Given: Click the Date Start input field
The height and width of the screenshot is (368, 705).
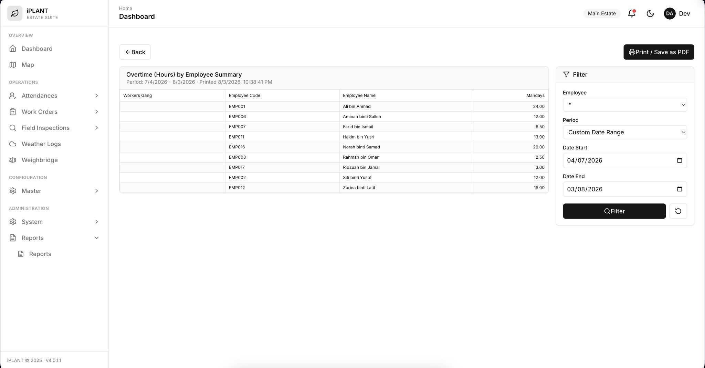Looking at the screenshot, I should [625, 160].
